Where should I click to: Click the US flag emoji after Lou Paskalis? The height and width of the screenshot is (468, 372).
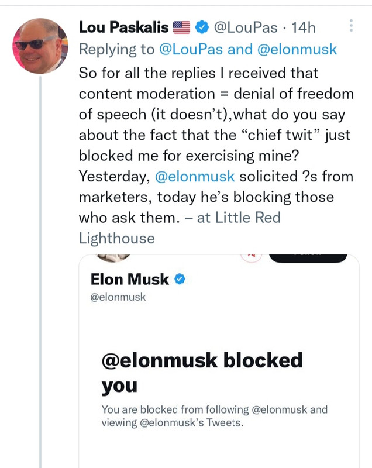point(182,27)
